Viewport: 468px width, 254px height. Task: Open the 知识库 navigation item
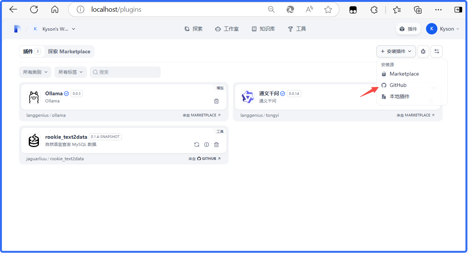[x=263, y=29]
